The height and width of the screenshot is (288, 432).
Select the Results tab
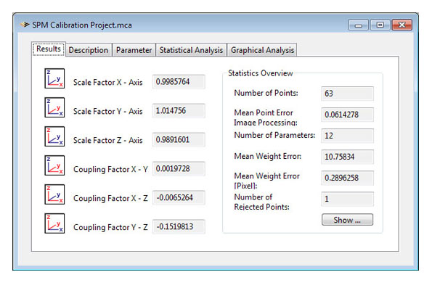(x=49, y=49)
